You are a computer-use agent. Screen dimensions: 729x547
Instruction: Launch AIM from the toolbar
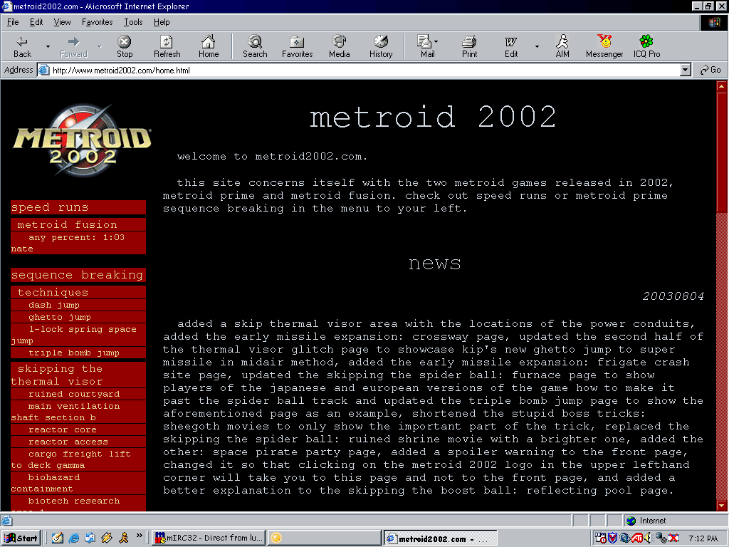(x=562, y=46)
